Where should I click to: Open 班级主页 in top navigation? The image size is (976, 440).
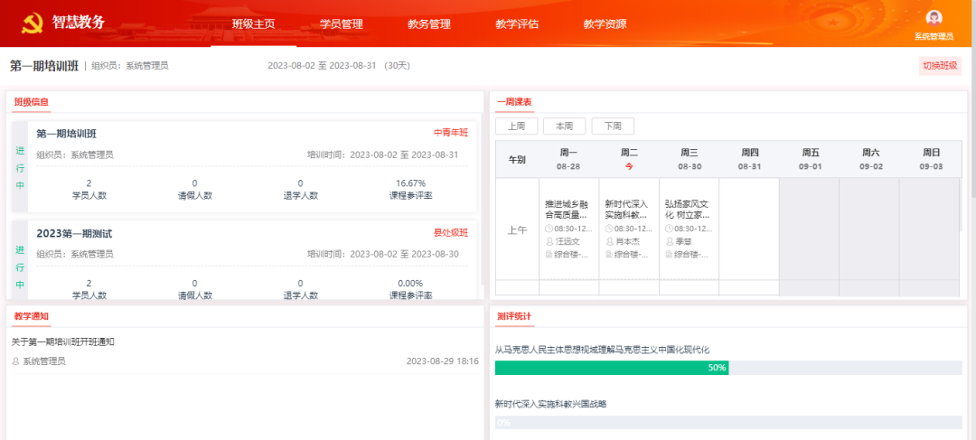pos(253,24)
